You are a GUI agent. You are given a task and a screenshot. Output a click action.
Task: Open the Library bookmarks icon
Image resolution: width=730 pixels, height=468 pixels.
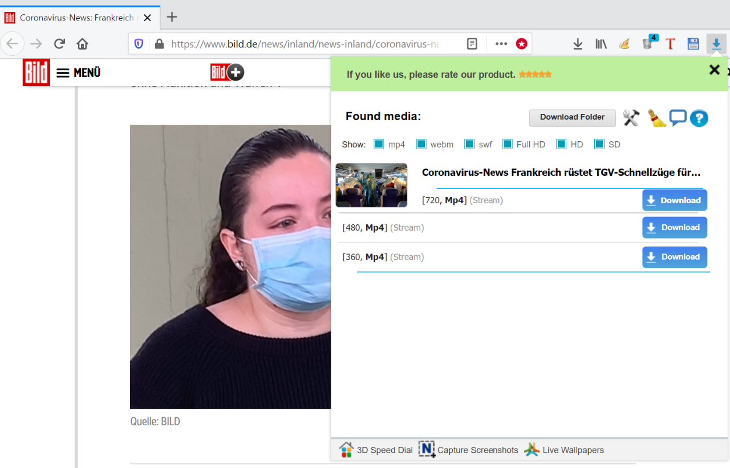[601, 43]
